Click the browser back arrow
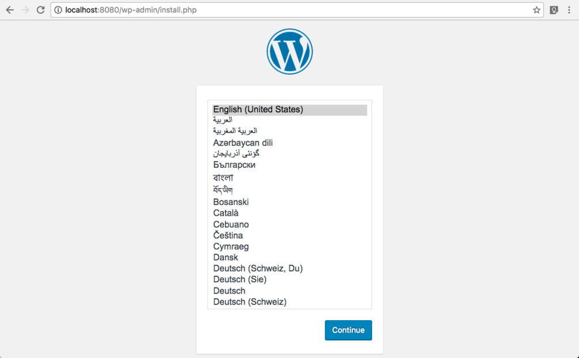Viewport: 579px width, 358px height. pos(10,10)
